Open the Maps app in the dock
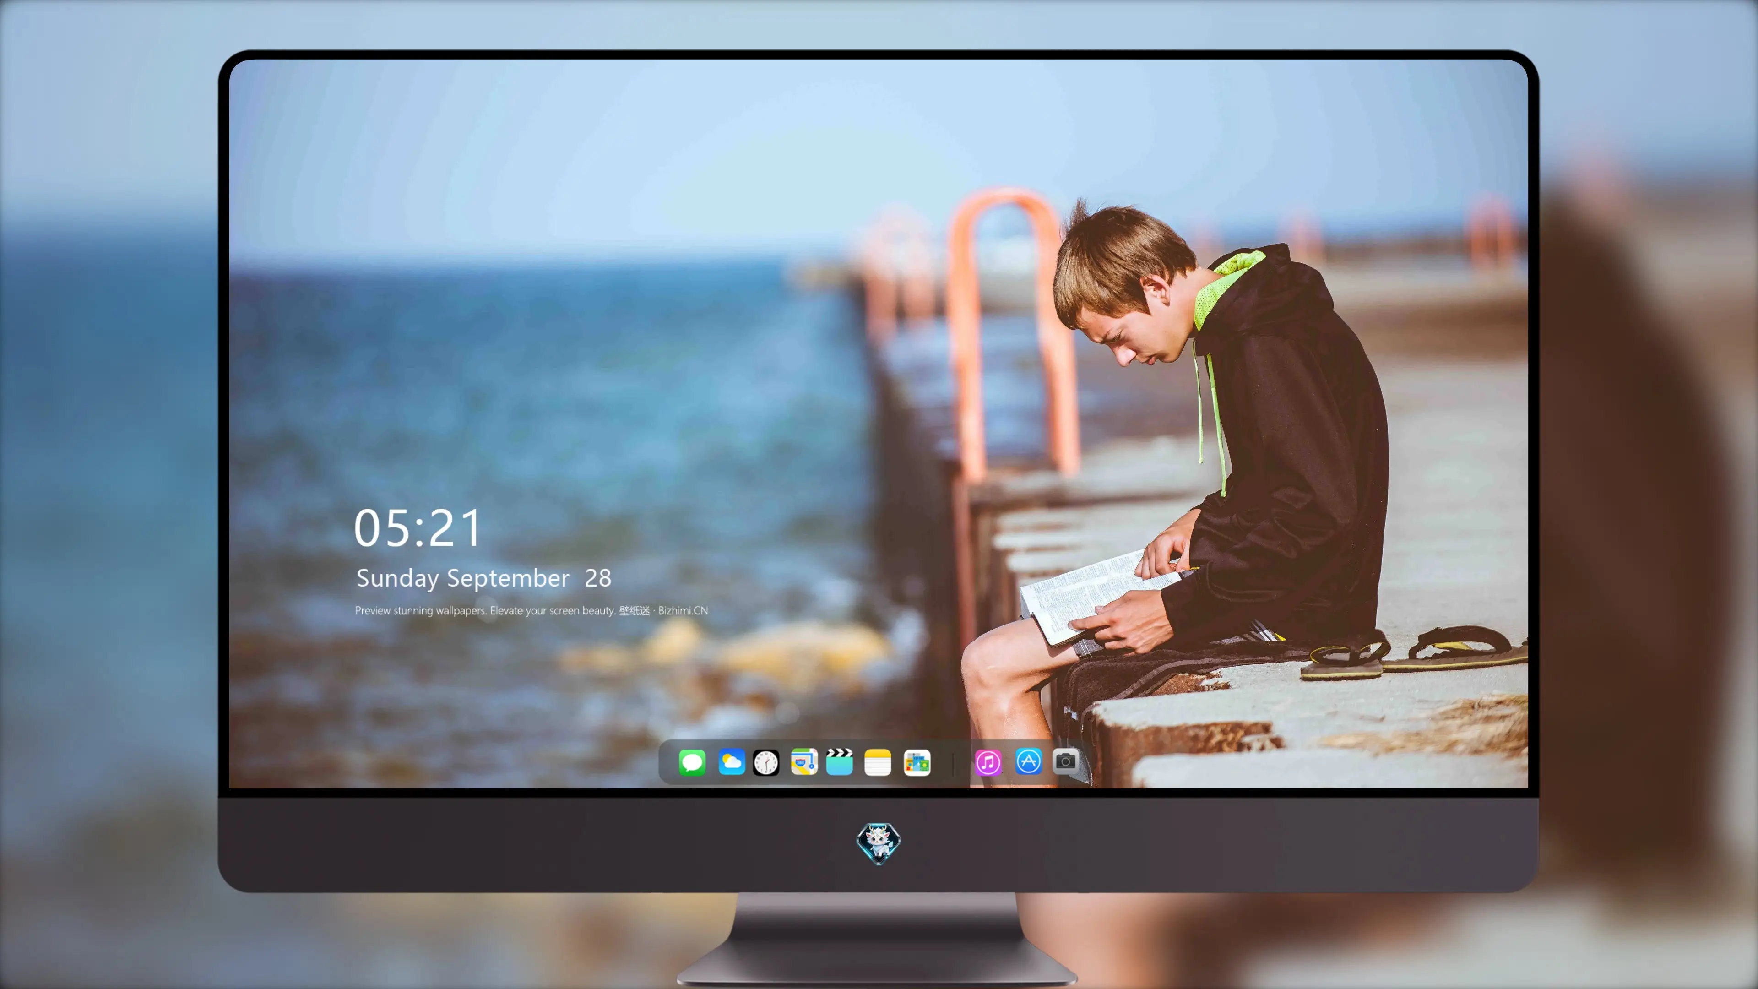Screen dimensions: 1758x989 pyautogui.click(x=804, y=762)
